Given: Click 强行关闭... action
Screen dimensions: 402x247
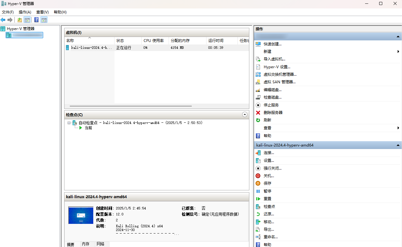Looking at the screenshot, I should pyautogui.click(x=272, y=168).
